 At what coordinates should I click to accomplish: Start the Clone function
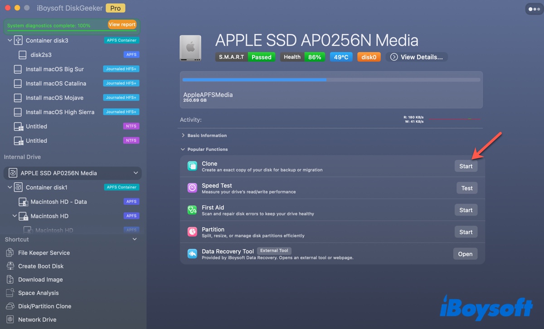click(466, 166)
